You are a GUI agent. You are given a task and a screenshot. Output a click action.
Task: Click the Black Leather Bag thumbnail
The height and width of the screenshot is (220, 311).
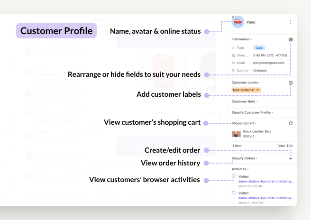pos(236,134)
